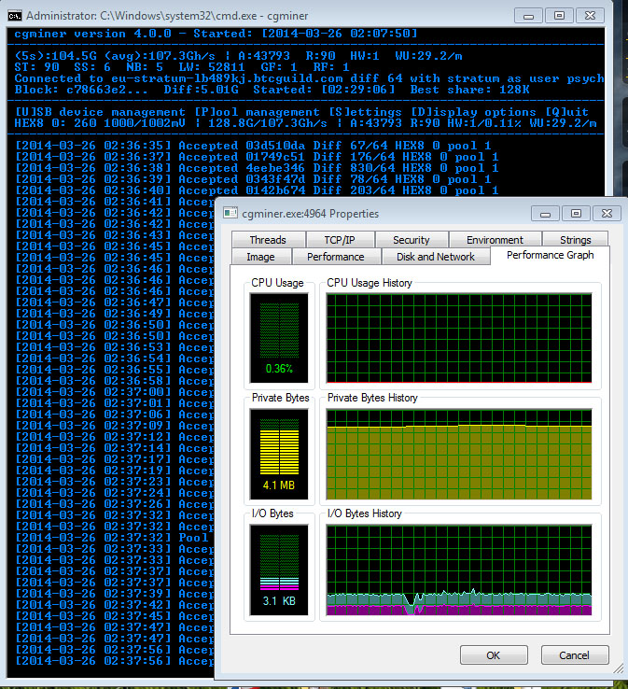Click the HEX8 0 device status line
The height and width of the screenshot is (689, 628).
point(305,123)
